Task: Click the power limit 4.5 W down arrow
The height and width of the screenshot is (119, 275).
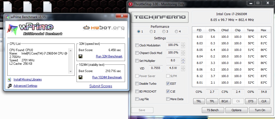Action: tap(183, 70)
